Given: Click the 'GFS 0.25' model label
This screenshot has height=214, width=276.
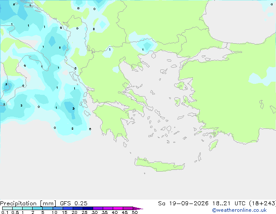Looking at the screenshot, I should (x=74, y=204).
